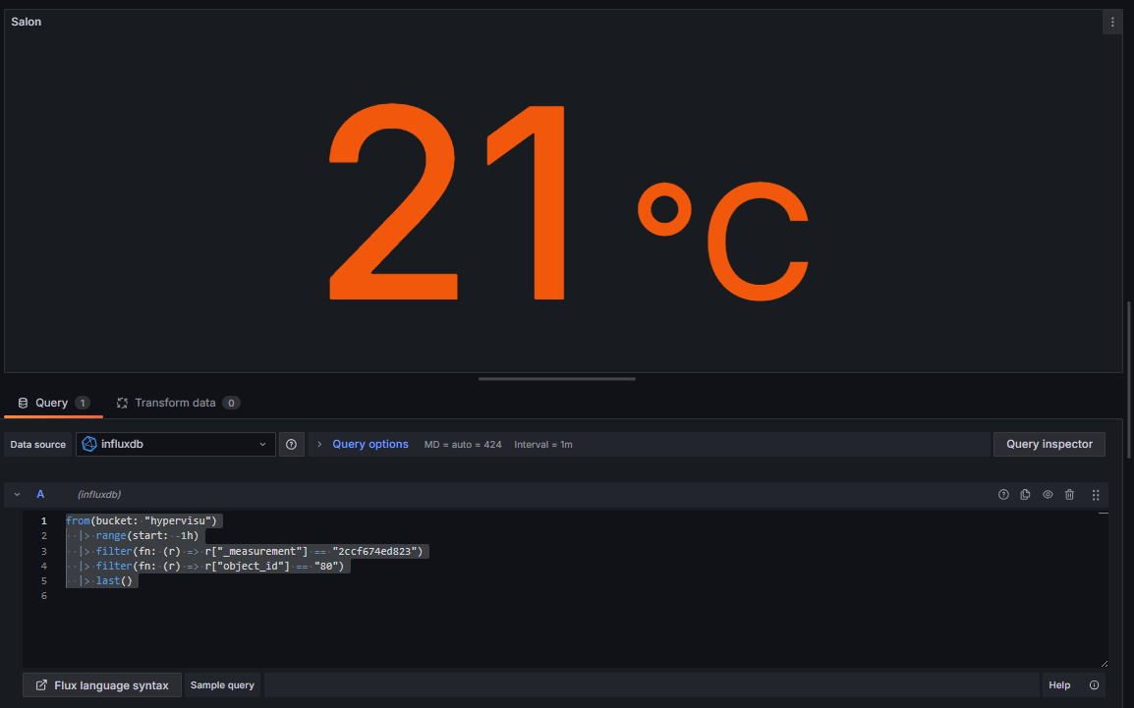Switch to the Transform data tab
1134x708 pixels.
[178, 403]
